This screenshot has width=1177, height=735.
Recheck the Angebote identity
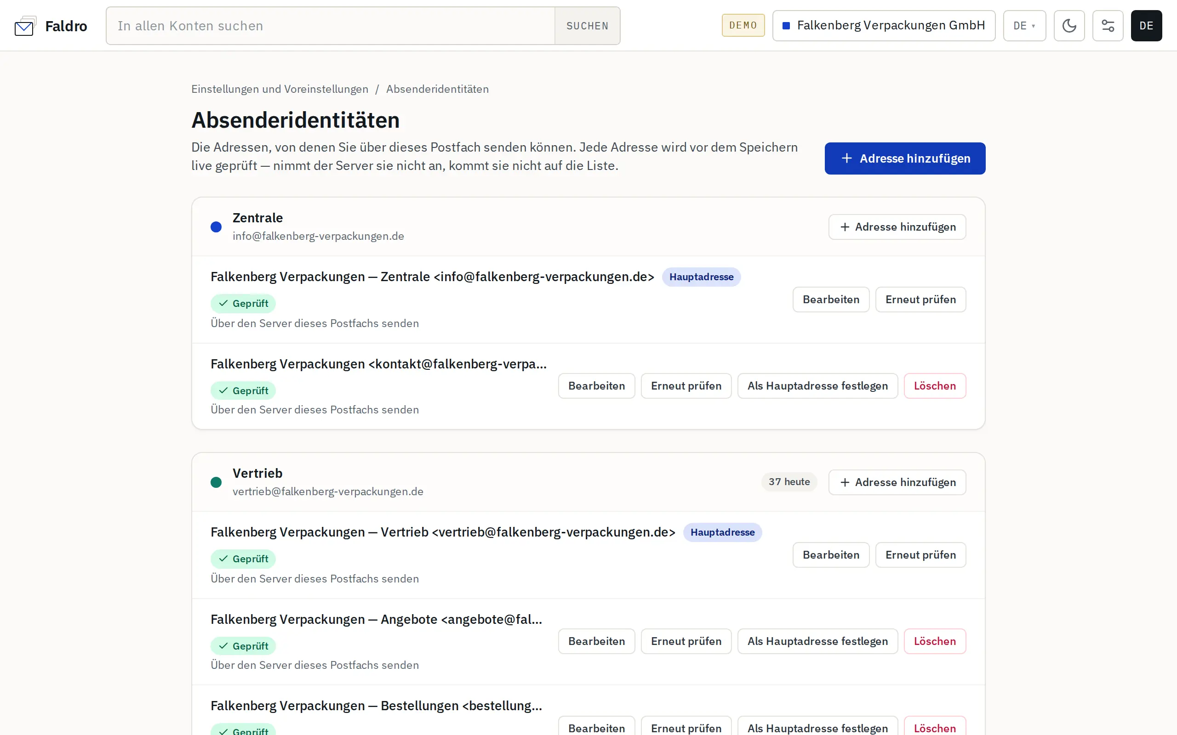coord(686,641)
